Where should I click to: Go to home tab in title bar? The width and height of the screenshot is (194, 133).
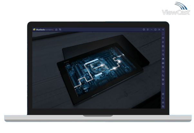click(x=56, y=30)
